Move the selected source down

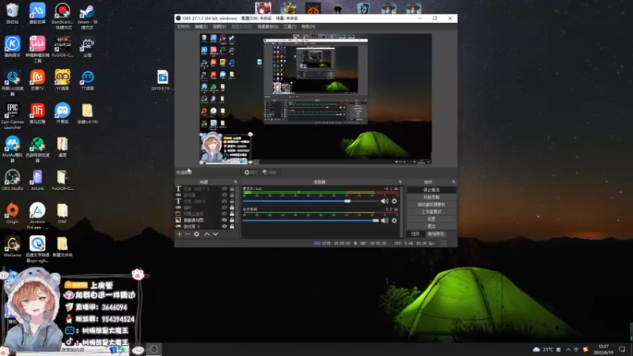215,234
